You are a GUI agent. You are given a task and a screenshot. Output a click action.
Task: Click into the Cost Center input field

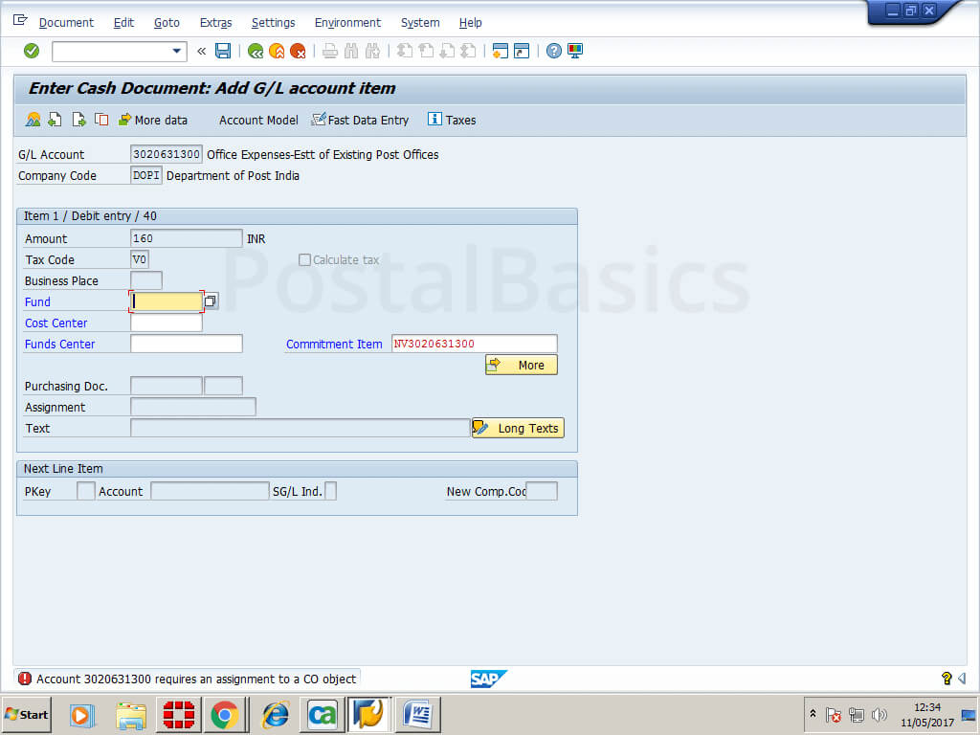pos(166,323)
